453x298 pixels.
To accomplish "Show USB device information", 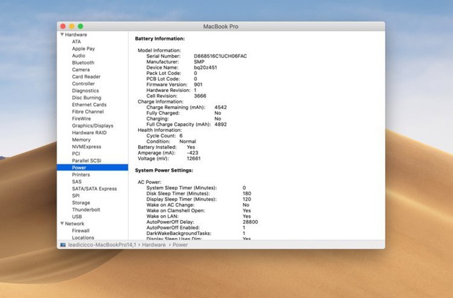I will pos(77,217).
